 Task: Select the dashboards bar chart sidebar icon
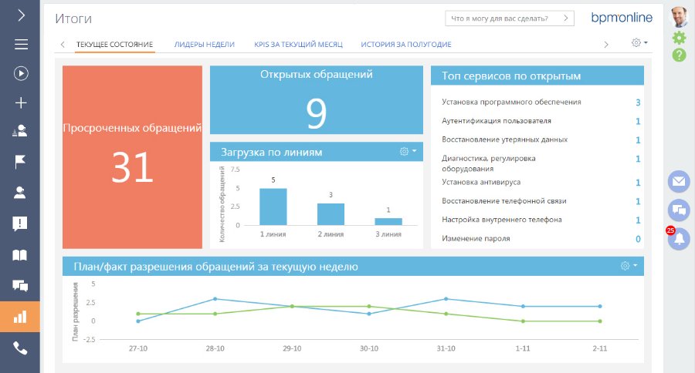point(20,317)
